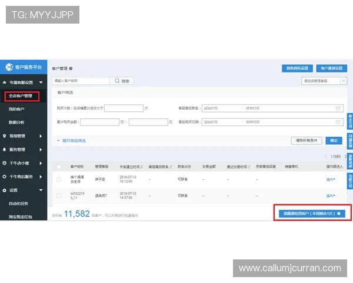Expand the 现场管理 sidebar menu
Screen dimensions: 353x283
coord(24,136)
